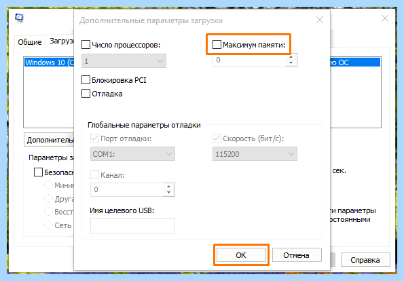404x281 pixels.
Task: Toggle the Скорость (бит/с) checkbox
Action: 217,138
